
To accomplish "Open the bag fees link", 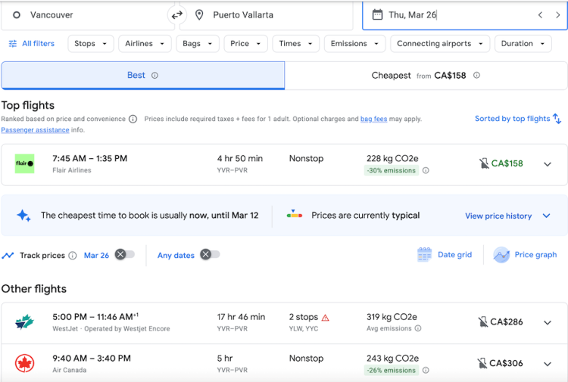I will coord(373,119).
